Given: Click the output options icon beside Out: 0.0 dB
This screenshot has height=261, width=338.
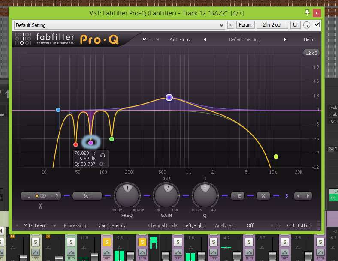Looking at the screenshot, I should [277, 225].
